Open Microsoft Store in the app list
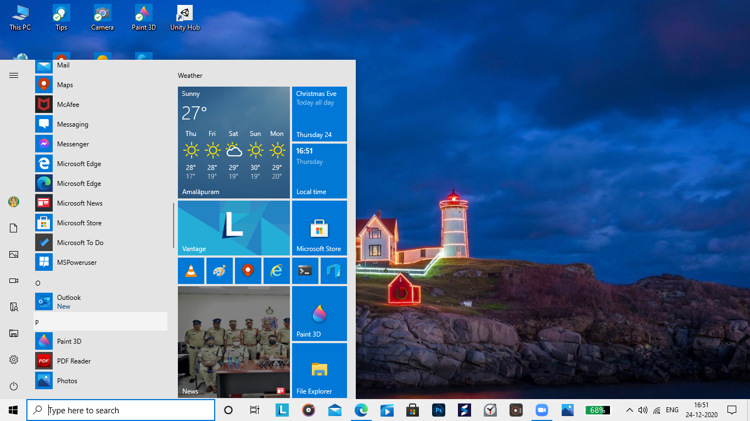 (101, 223)
